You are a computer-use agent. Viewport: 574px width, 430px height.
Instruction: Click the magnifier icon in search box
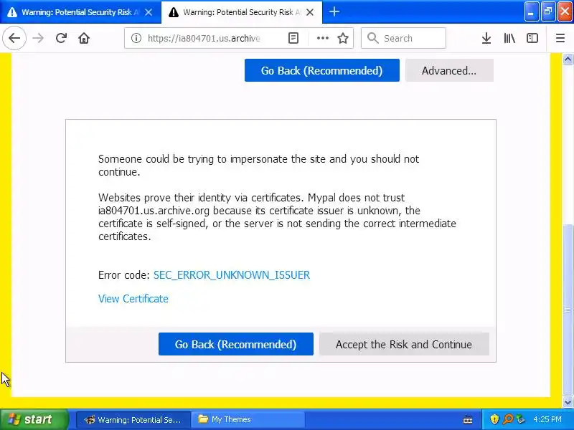pyautogui.click(x=372, y=38)
